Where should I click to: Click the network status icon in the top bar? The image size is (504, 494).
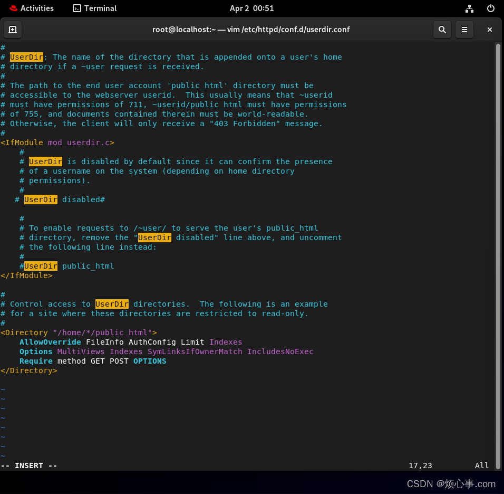(469, 8)
